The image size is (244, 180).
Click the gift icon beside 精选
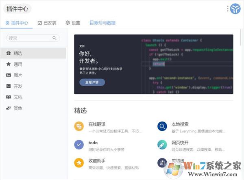click(x=9, y=53)
